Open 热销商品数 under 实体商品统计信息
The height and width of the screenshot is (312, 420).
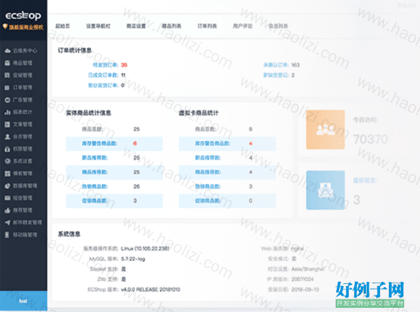[x=95, y=186]
